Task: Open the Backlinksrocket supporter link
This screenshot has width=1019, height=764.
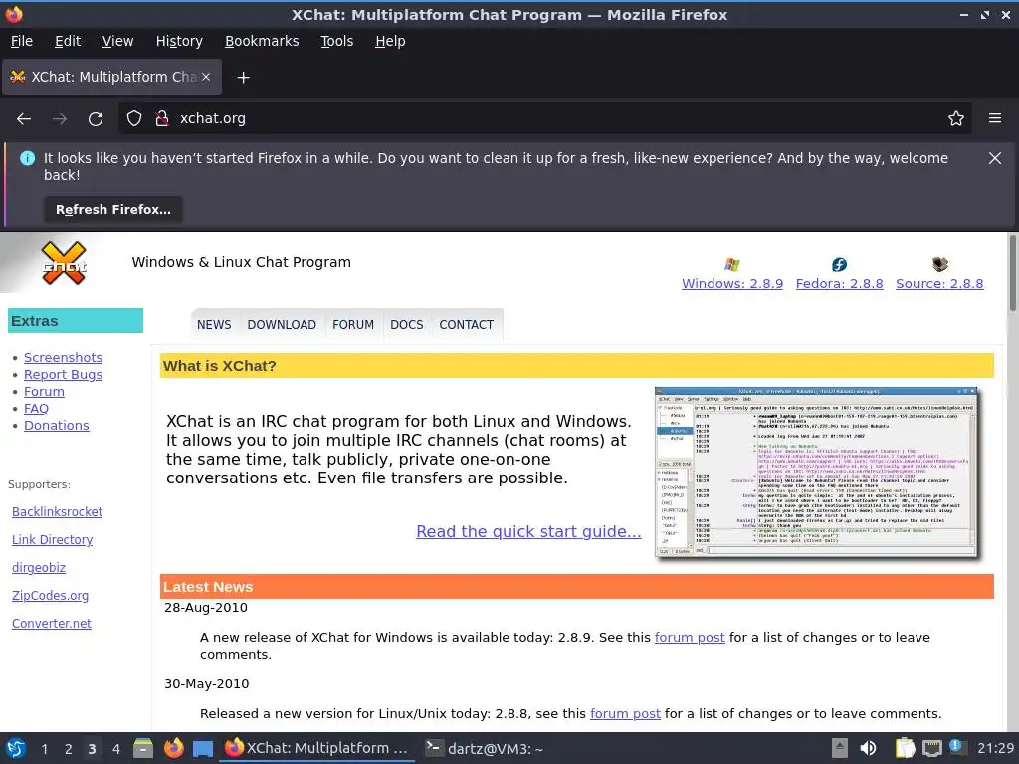Action: [57, 512]
